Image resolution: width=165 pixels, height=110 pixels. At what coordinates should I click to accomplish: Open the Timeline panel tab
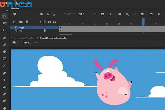(15, 8)
